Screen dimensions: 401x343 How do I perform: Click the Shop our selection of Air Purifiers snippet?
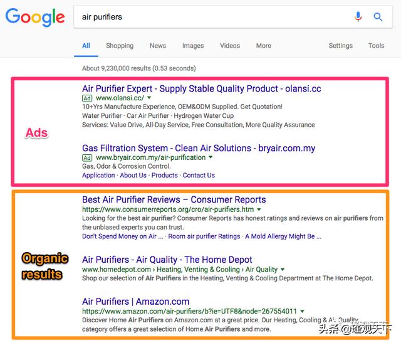pos(227,278)
